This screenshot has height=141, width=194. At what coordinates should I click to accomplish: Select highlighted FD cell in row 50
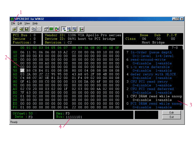(22, 70)
